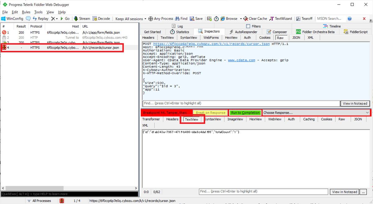373x204 pixels.
Task: Switch to the Log tab
Action: pos(177,26)
